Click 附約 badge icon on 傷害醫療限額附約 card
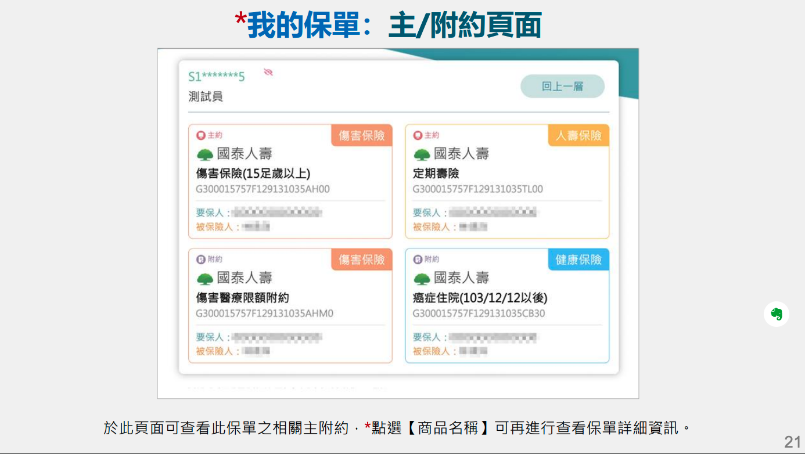 coord(201,260)
